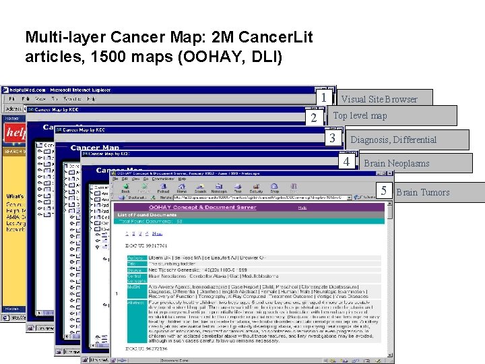The width and height of the screenshot is (485, 364).
Task: Reload the page in Netscape
Action: click(x=163, y=188)
